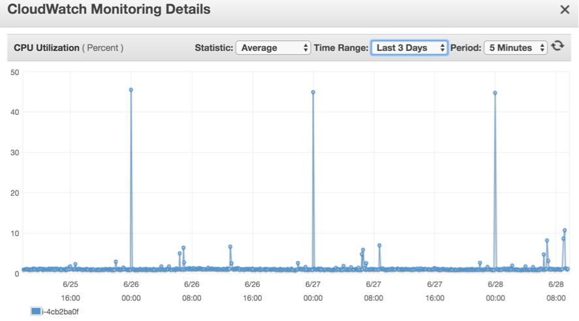Click the last data point near 6/28 08:00 peak
The image size is (579, 321).
click(x=565, y=230)
